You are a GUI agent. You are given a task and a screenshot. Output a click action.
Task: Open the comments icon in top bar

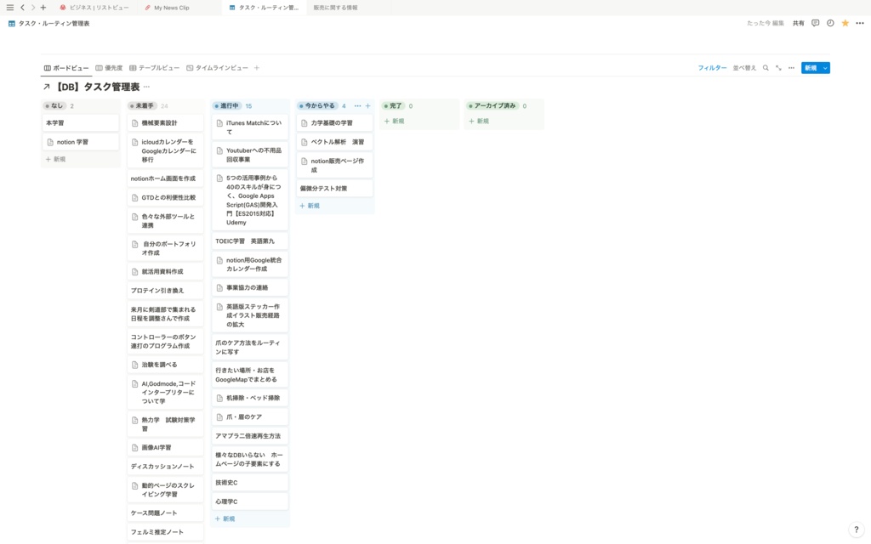[815, 23]
